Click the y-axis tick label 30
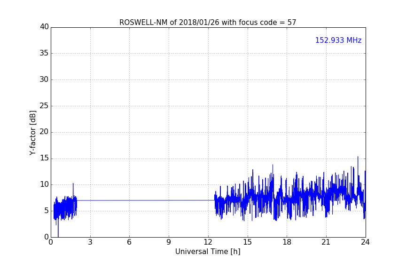The width and height of the screenshot is (406, 271). (x=44, y=80)
